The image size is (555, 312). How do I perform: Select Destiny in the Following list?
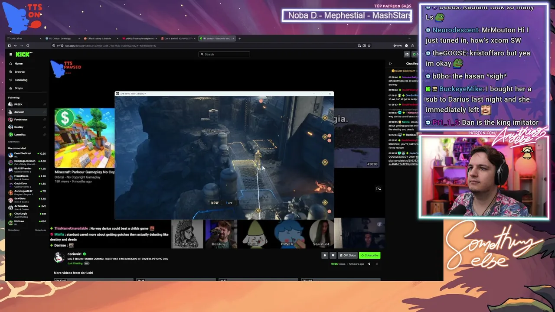point(27,127)
